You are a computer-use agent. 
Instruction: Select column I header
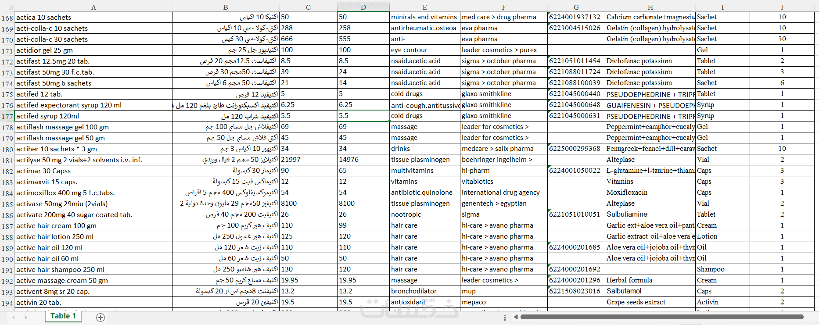(722, 7)
